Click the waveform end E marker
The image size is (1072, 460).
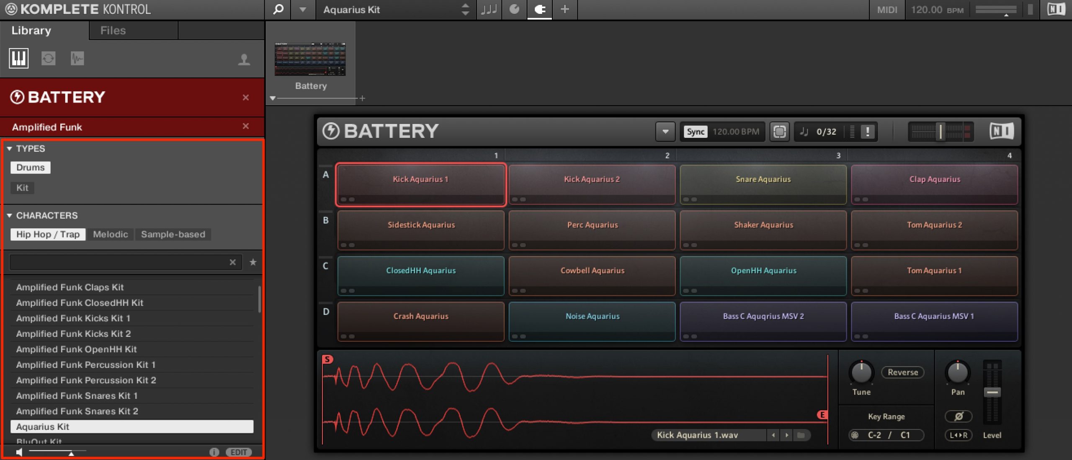[x=822, y=414]
